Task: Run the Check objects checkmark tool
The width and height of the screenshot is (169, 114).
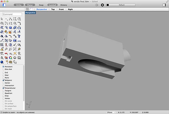Action: [x=15, y=45]
